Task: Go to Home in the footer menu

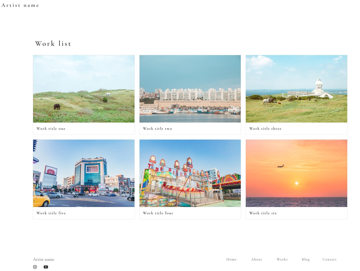Action: point(231,259)
